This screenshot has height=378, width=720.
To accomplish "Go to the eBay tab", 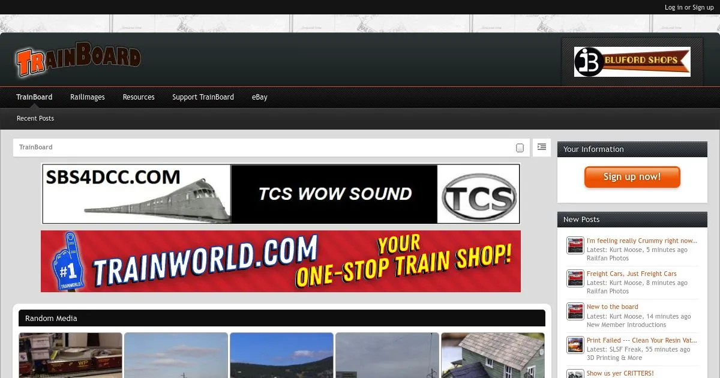I will [259, 97].
